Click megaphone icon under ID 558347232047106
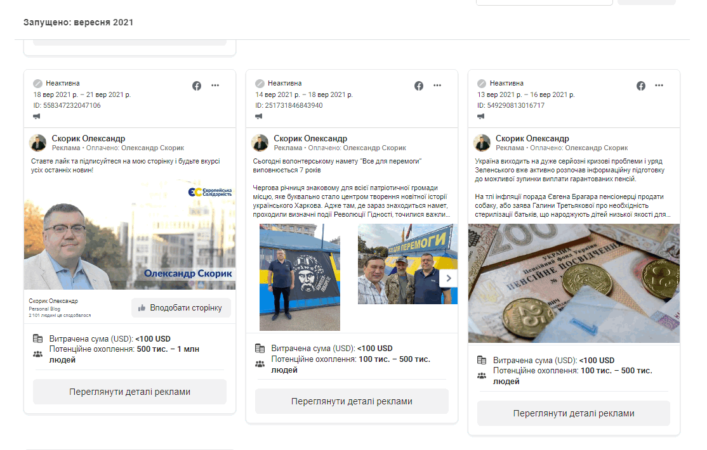The image size is (707, 450). pos(37,116)
